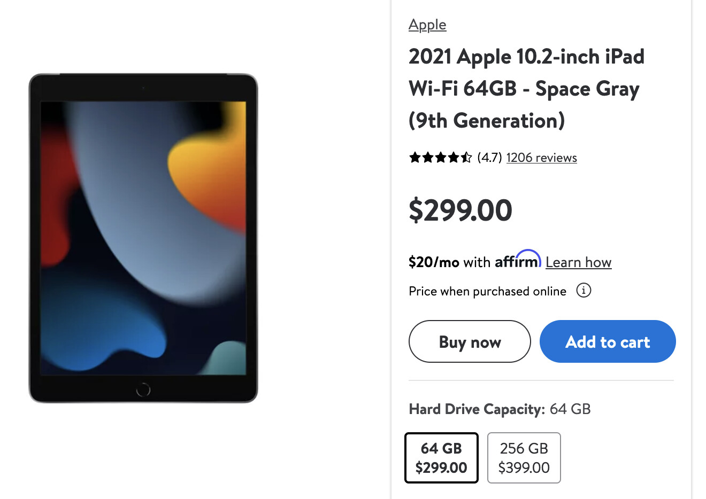Click the Learn how link
Screen dimensions: 706x499
tap(578, 262)
